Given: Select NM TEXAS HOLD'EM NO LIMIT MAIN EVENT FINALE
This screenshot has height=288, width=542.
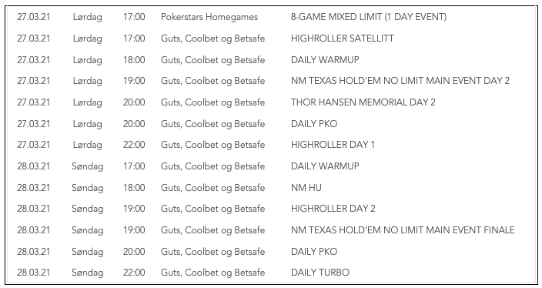Looking at the screenshot, I should coord(403,230).
